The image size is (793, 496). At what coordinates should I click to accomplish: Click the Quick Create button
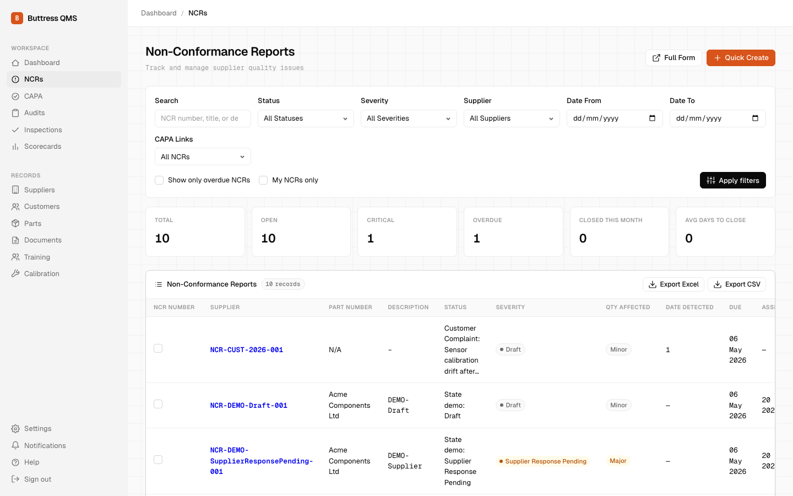pyautogui.click(x=741, y=58)
